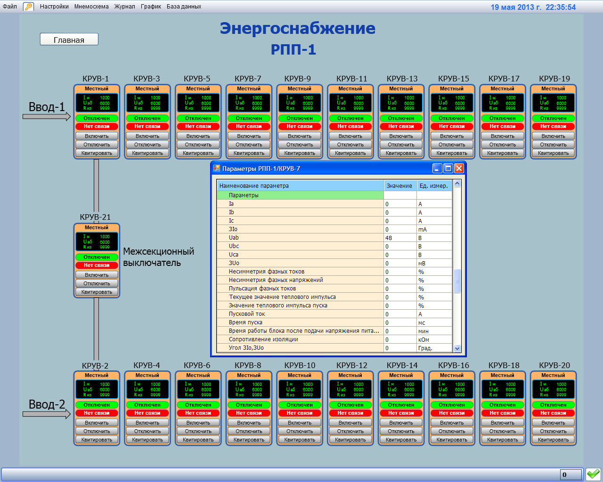The height and width of the screenshot is (482, 603).
Task: Minimize the Параметры РПП-1/КРУВ-7 dialog
Action: pos(437,168)
